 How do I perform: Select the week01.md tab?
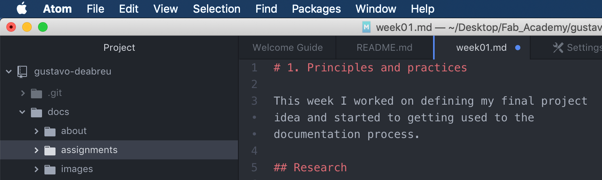pos(481,48)
